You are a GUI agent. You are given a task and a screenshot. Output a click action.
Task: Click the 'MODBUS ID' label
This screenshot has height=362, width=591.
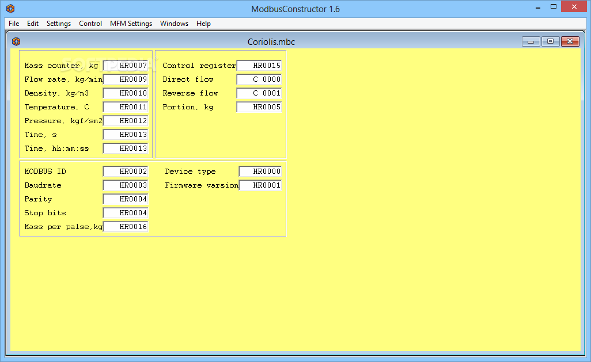[46, 172]
